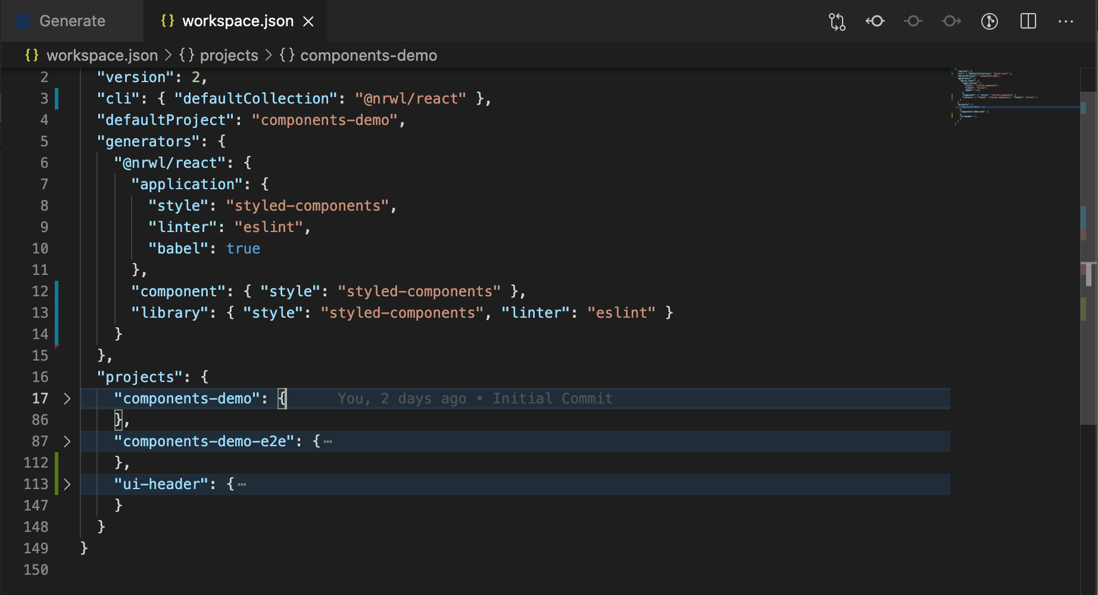Go to previous change (left arrow commit icon)
1098x595 pixels.
[875, 21]
